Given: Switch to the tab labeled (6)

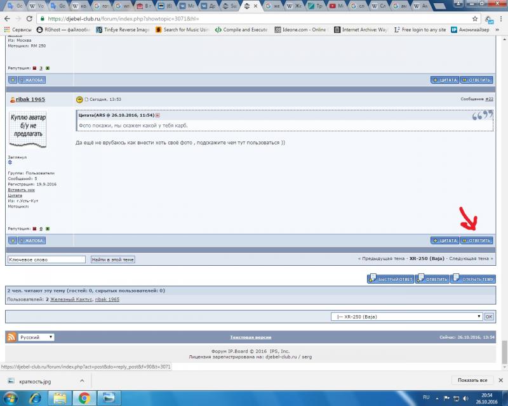Looking at the screenshot, I should [165, 6].
